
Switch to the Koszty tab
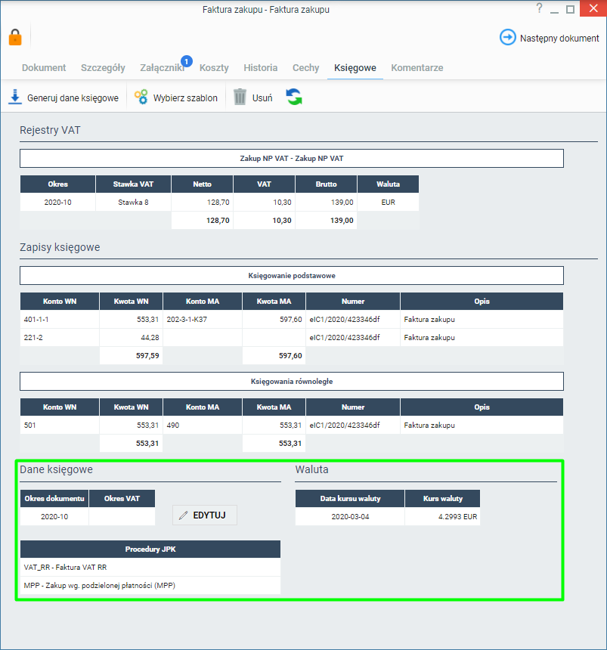(x=214, y=67)
